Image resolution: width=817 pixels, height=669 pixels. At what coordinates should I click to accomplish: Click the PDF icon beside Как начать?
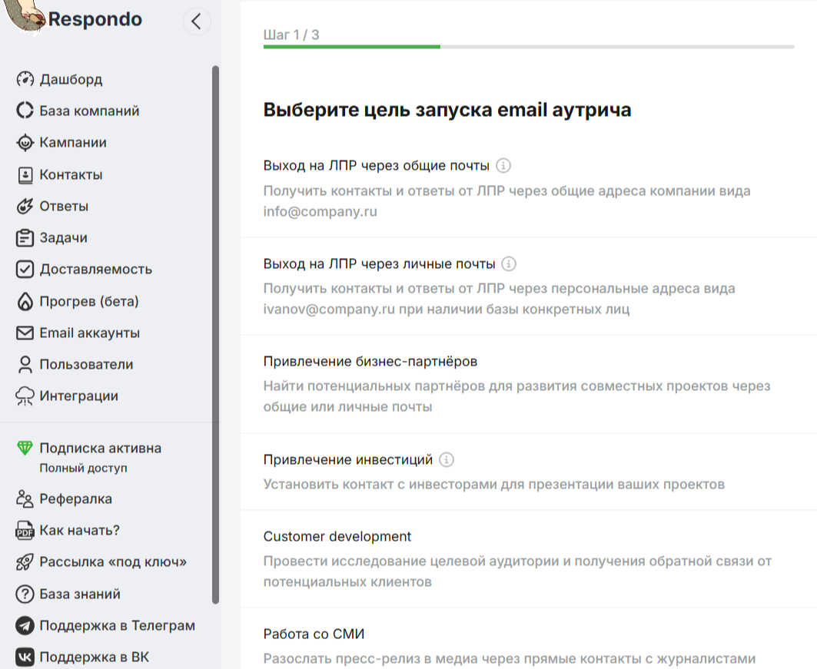click(25, 530)
